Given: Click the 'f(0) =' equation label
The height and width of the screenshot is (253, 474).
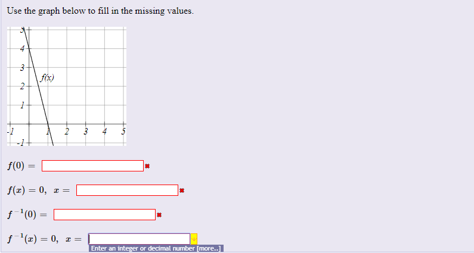Looking at the screenshot, I should tap(21, 166).
